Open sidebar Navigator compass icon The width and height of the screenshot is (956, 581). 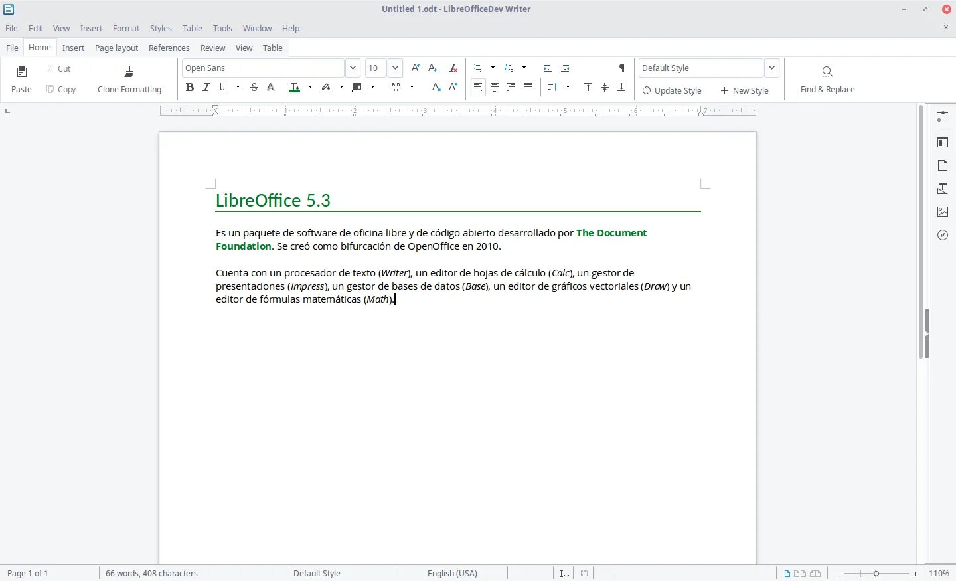point(943,235)
